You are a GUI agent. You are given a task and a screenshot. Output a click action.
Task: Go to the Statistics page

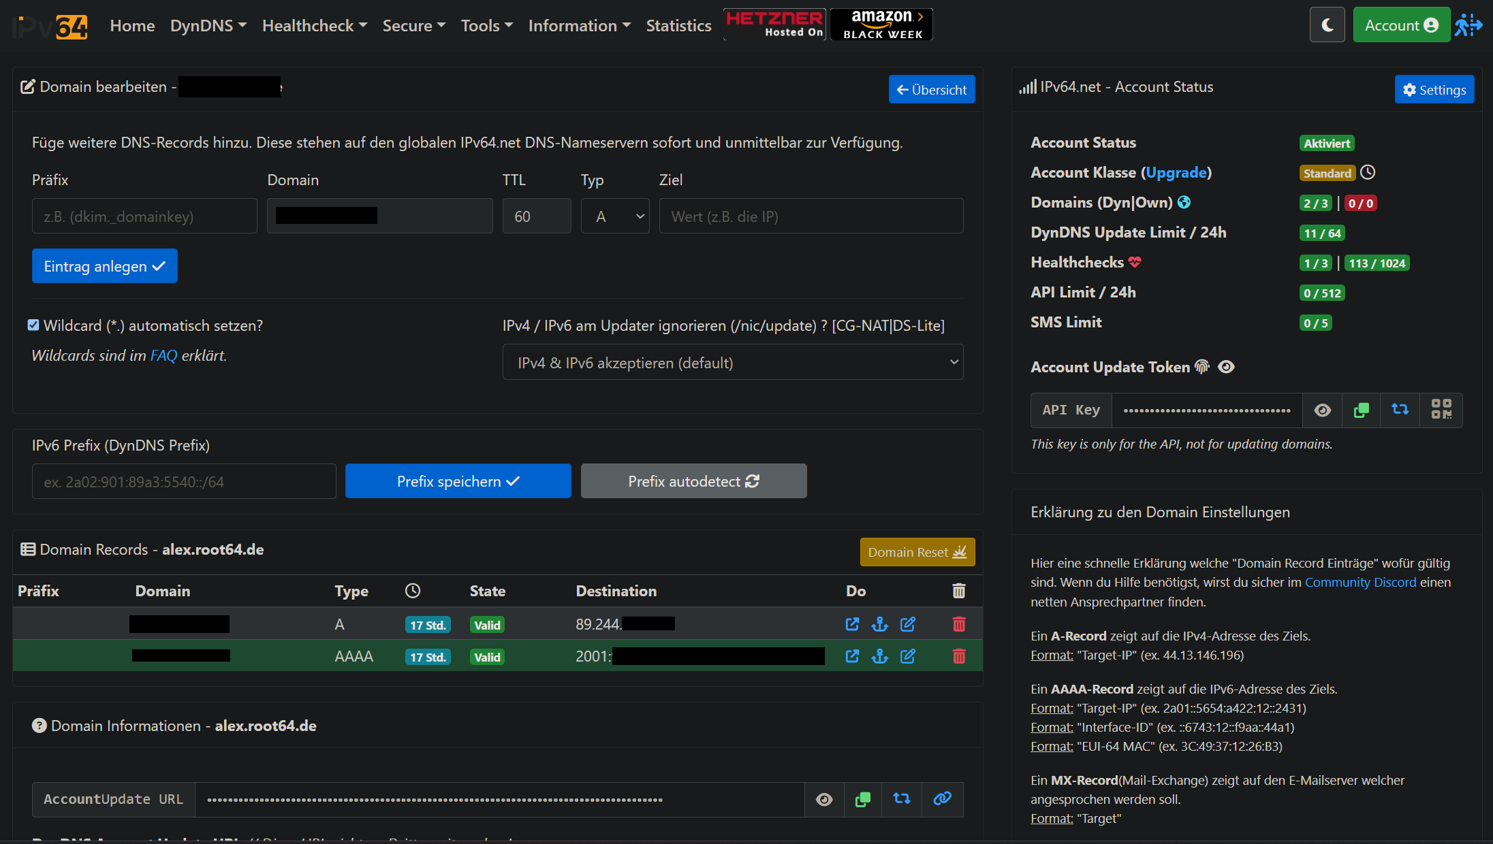678,26
